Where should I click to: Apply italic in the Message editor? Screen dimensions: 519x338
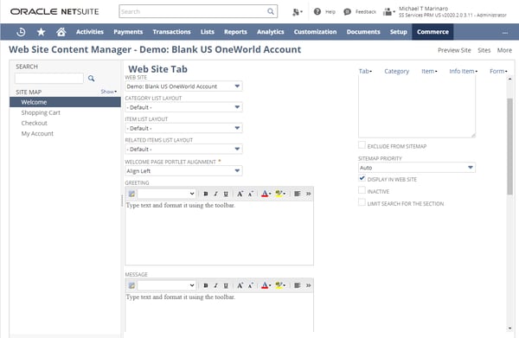pyautogui.click(x=215, y=285)
